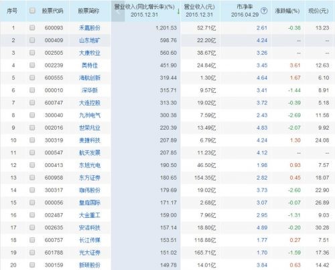Viewport: 335px width, 270px height.
Task: Check the box for stock 002635
Action: 32,227
